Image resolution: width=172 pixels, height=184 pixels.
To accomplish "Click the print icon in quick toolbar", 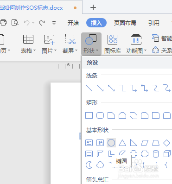I will (x=3, y=23).
